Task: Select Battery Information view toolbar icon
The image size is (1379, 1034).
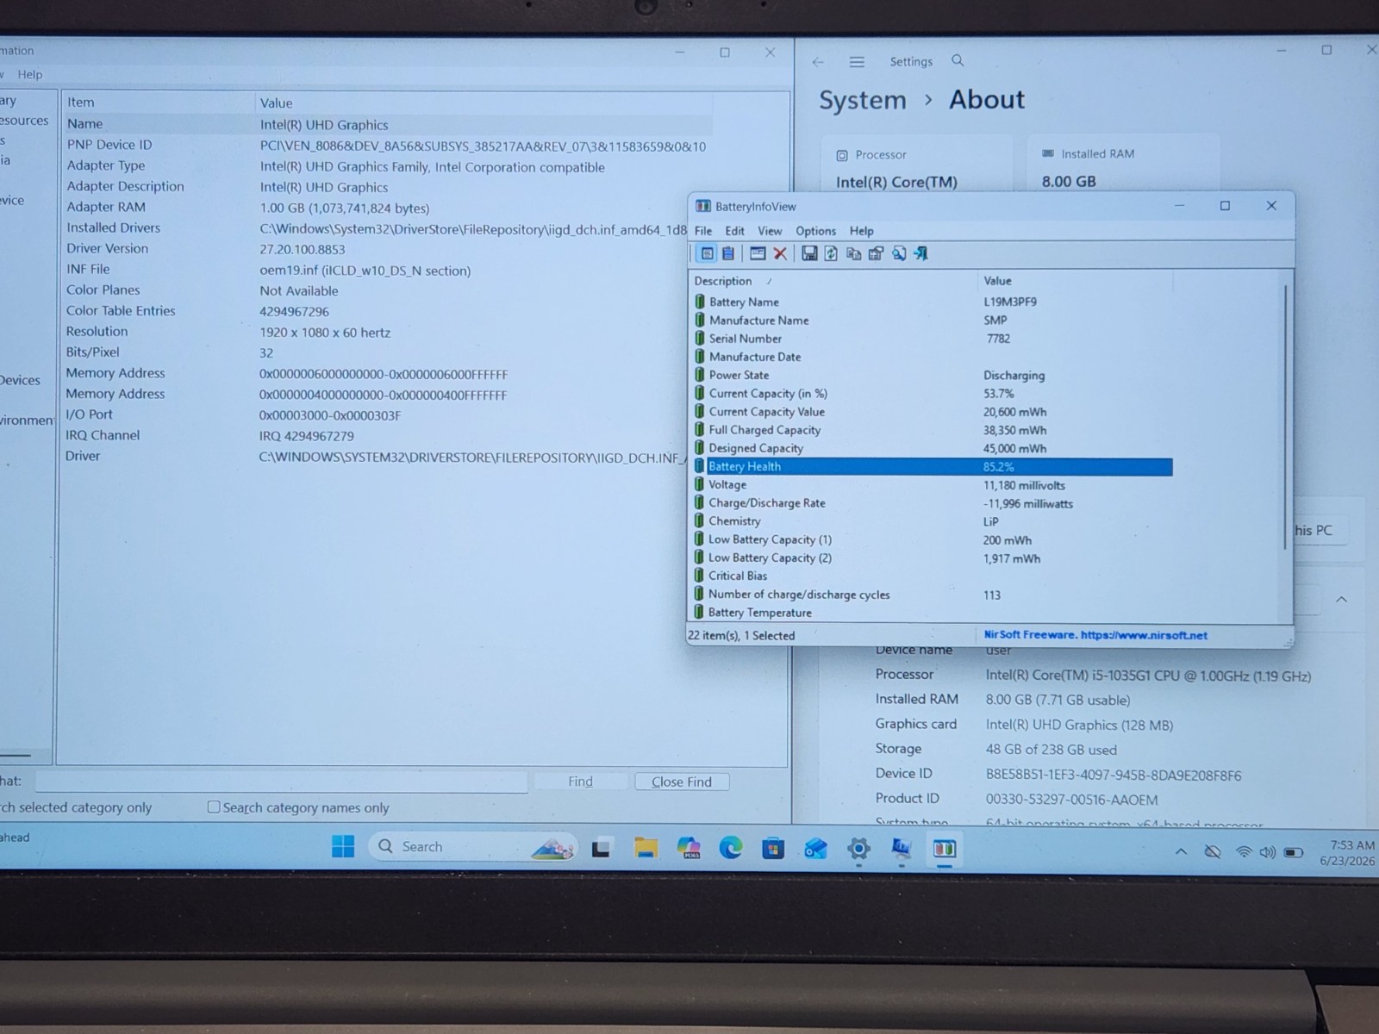Action: pyautogui.click(x=707, y=253)
